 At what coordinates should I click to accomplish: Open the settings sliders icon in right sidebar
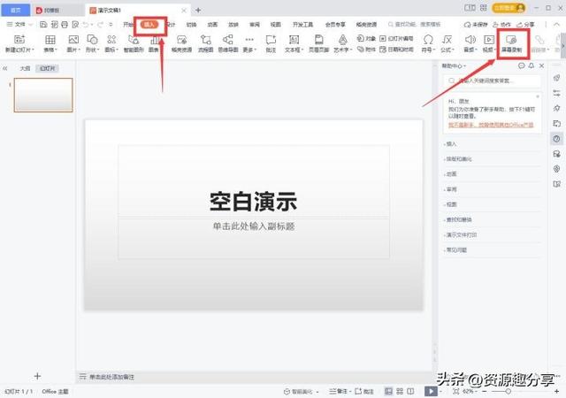click(556, 93)
